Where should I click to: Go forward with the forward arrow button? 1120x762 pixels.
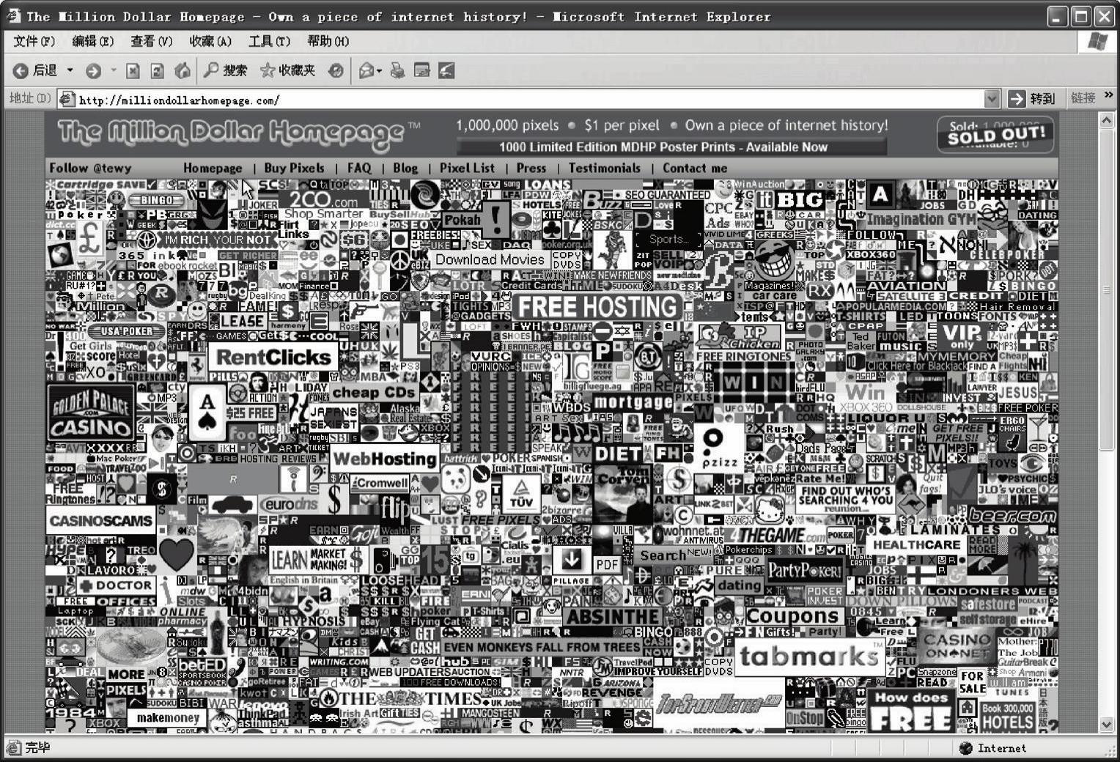click(93, 70)
